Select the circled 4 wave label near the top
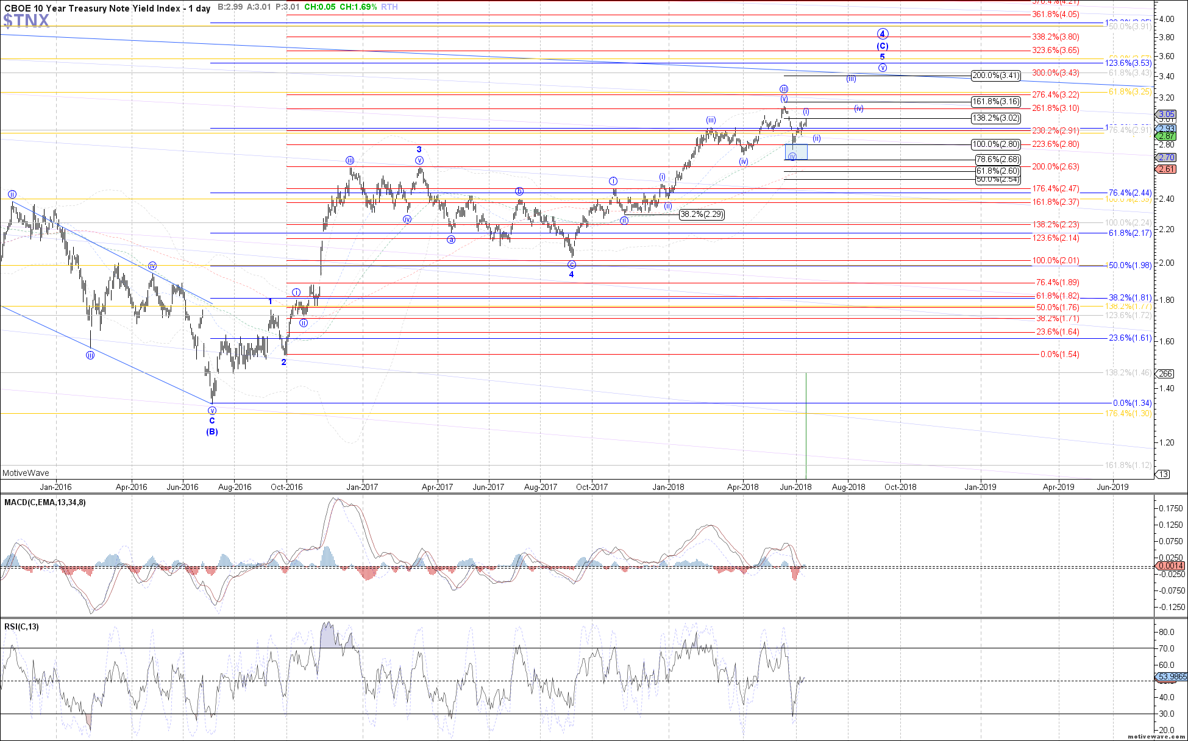Screen dimensions: 1188x741 tap(882, 34)
